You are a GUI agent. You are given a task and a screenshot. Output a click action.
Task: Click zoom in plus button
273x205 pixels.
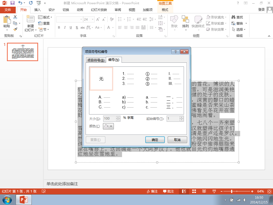[x=252, y=191]
